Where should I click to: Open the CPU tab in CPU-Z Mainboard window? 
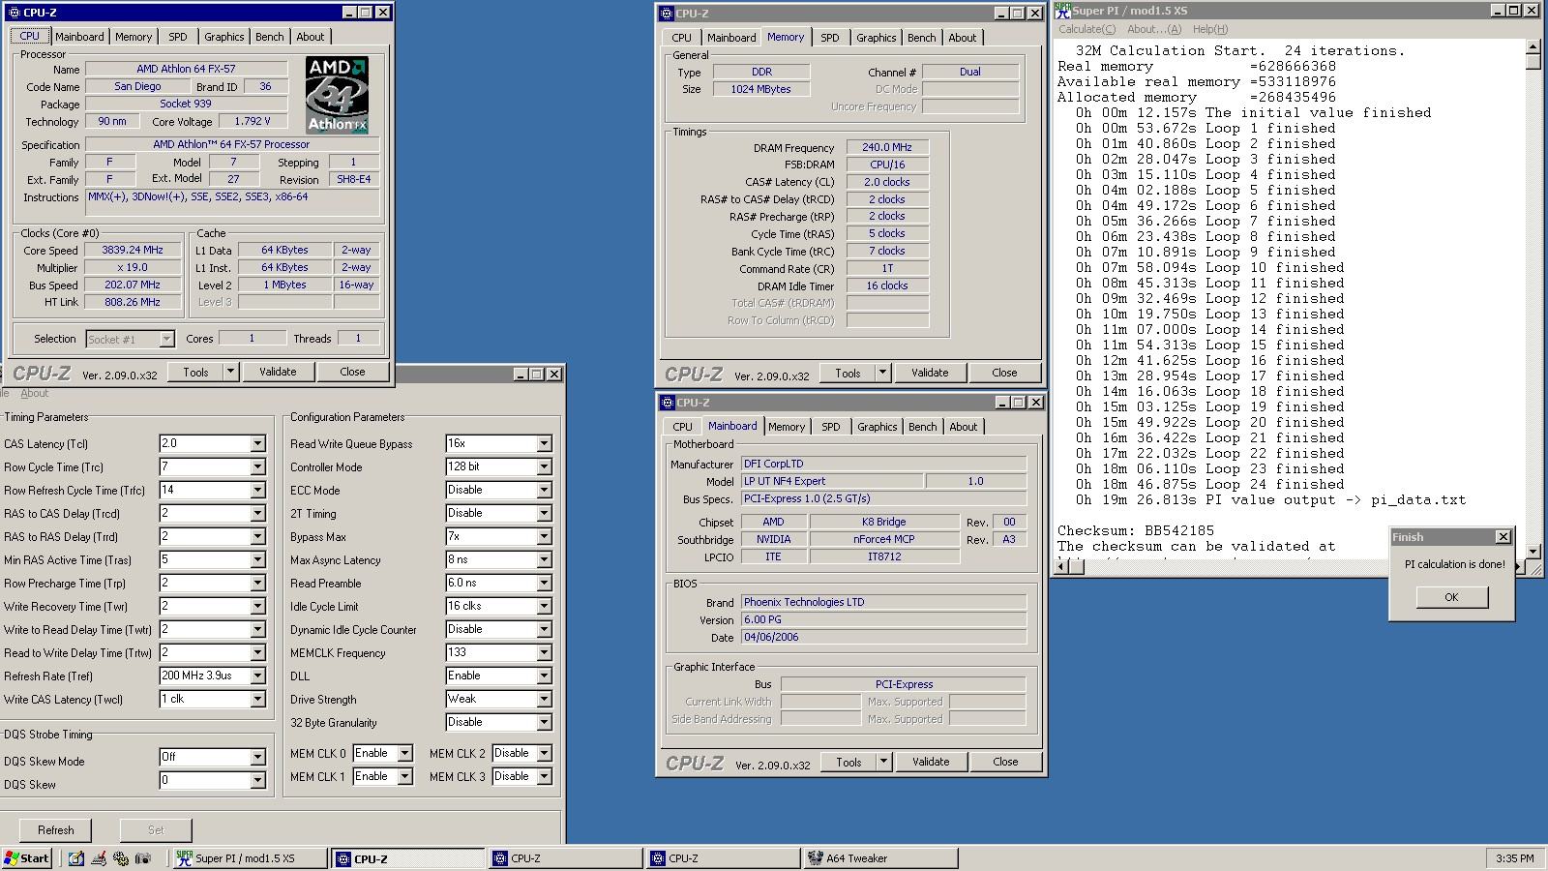click(x=682, y=427)
